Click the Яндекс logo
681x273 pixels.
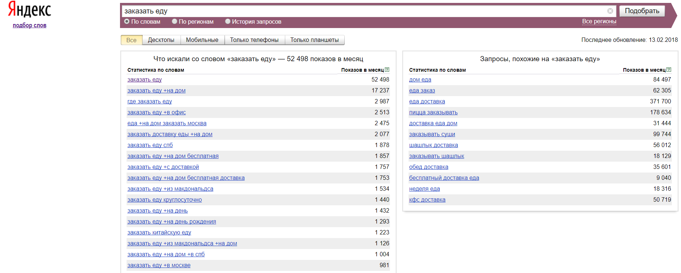click(x=30, y=9)
